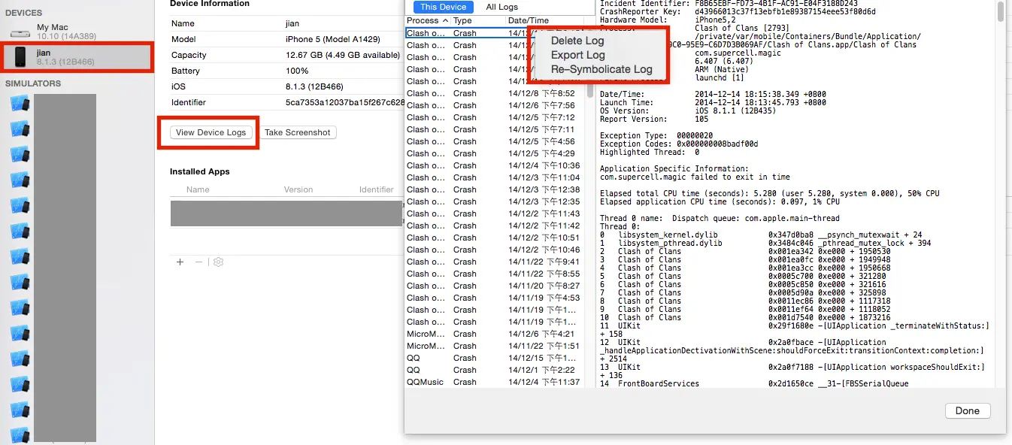Select crash log dated 14/12/4 下午10:36
Viewport: 1012px width, 445px height.
point(495,165)
